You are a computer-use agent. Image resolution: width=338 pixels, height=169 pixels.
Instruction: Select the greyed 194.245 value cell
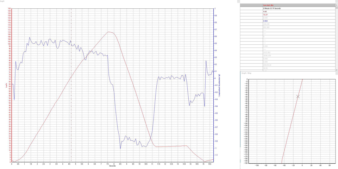(267, 24)
